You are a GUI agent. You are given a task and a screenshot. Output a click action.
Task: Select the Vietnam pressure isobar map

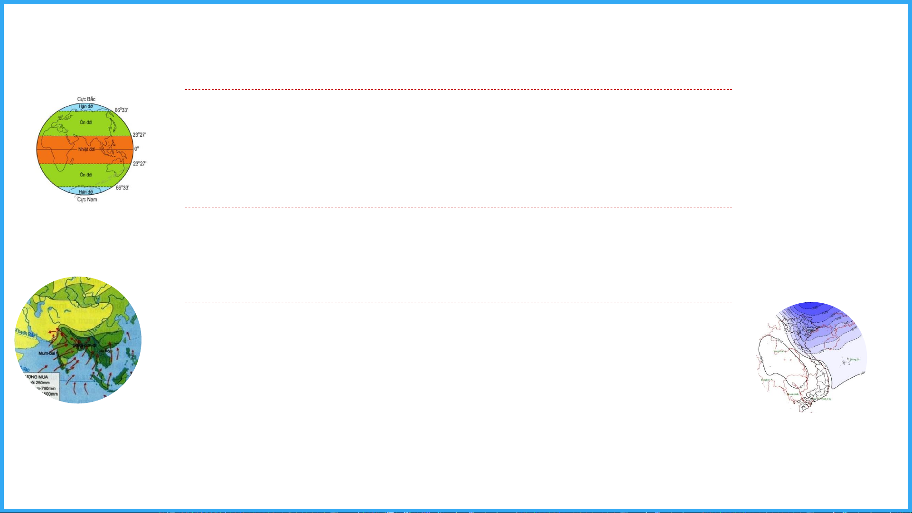(811, 357)
